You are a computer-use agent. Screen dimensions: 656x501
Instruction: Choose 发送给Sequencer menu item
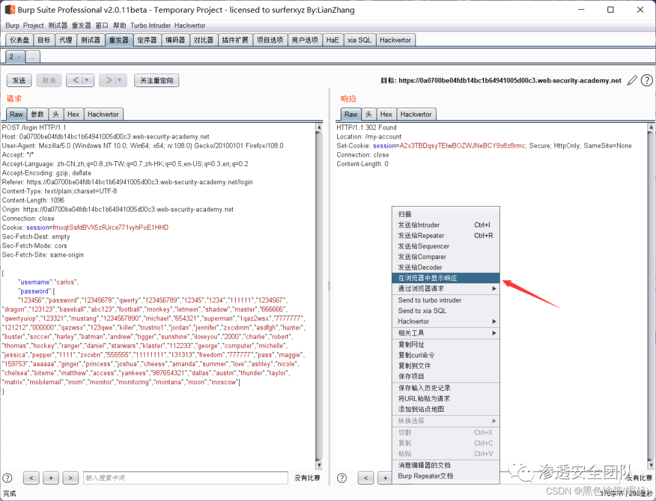446,246
